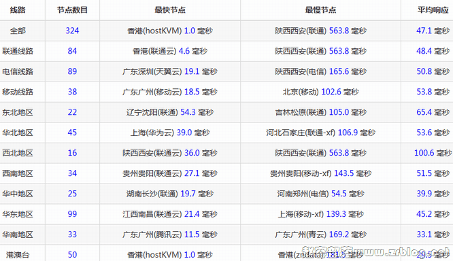Click node count 50 for 港澳台

point(72,255)
